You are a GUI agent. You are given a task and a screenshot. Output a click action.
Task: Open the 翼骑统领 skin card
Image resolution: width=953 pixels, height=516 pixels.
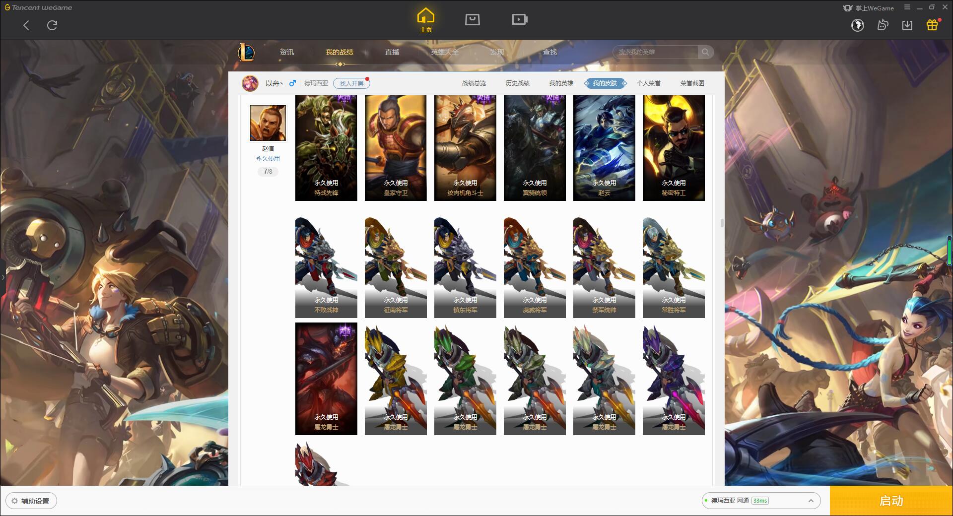click(x=535, y=148)
